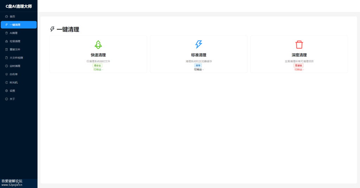Click the 垃圾清理 icon in the sidebar
This screenshot has width=360, height=188.
click(6, 41)
